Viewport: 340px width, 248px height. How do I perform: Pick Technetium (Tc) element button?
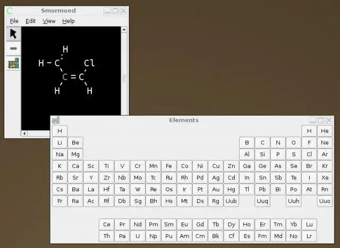pos(153,178)
